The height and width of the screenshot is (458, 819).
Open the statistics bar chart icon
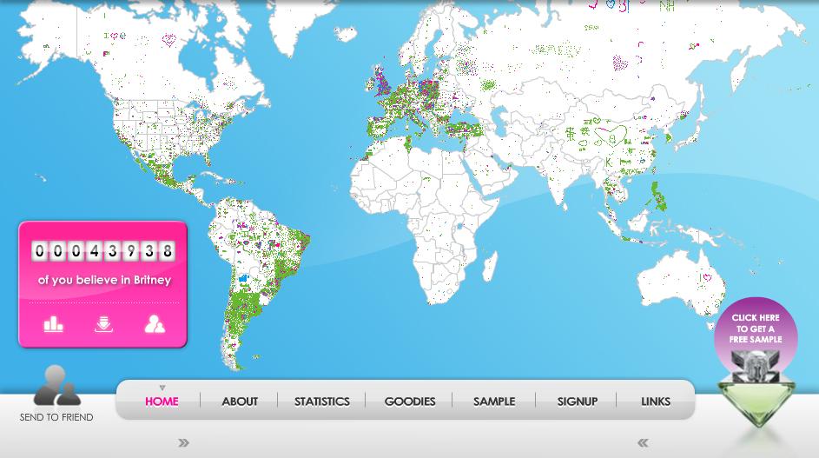[x=53, y=324]
